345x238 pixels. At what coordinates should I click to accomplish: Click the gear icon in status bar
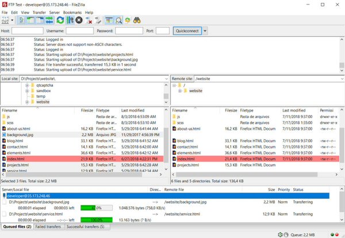(280, 235)
